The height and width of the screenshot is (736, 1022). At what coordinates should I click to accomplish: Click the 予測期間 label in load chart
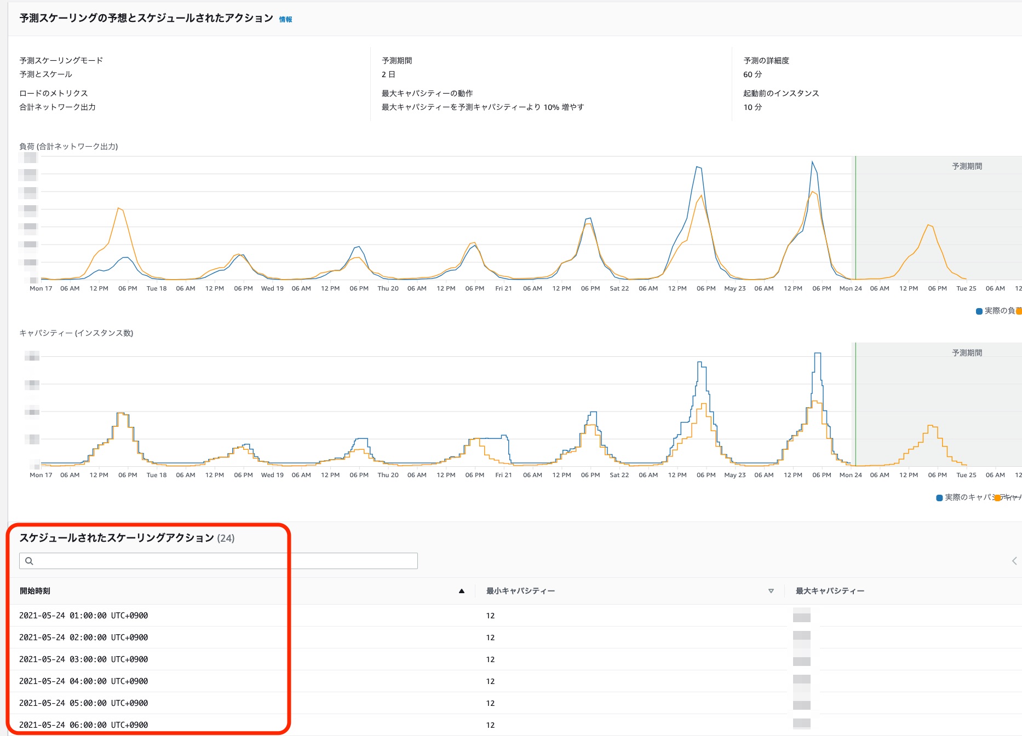(x=967, y=166)
